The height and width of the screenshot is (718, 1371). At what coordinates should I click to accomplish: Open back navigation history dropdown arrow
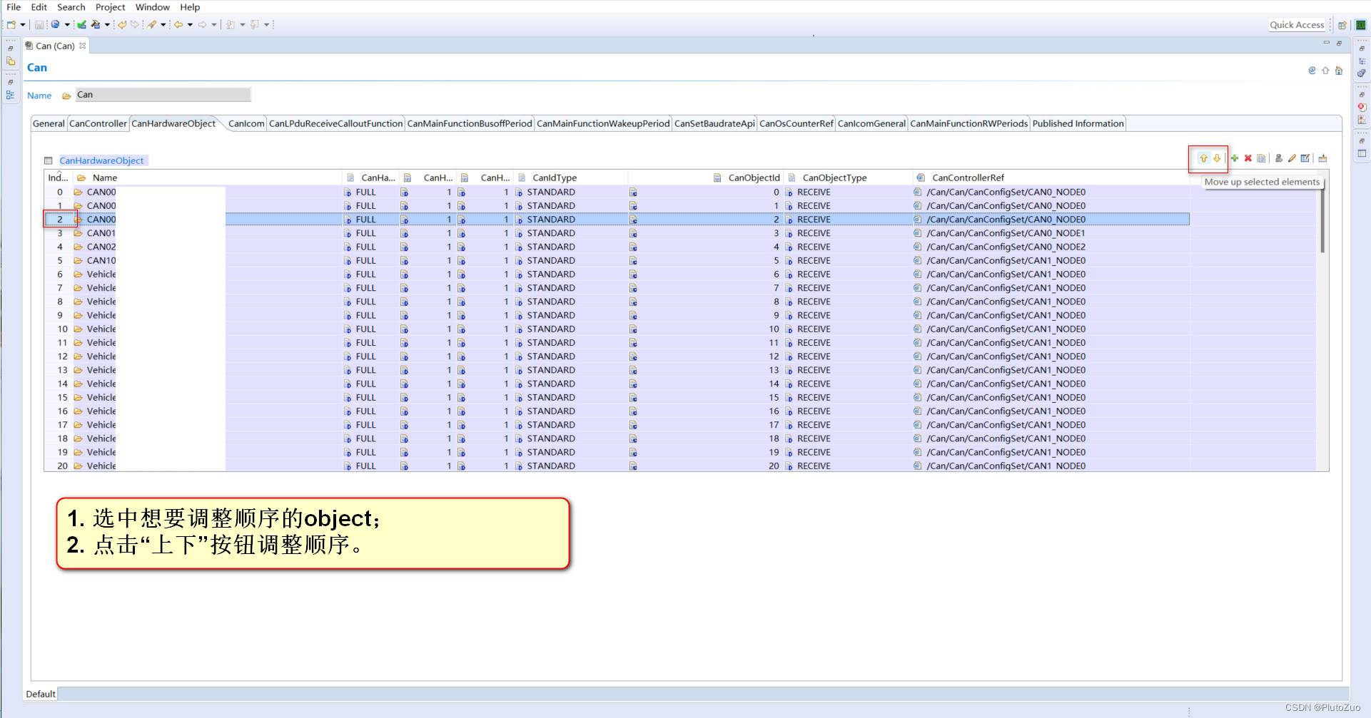point(190,24)
